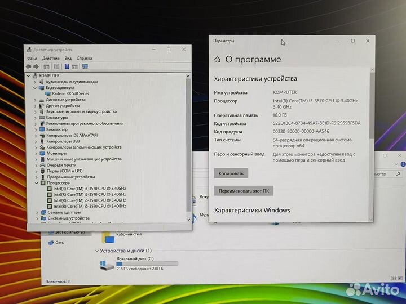Click the blue help icon in Explorer window
The width and height of the screenshot is (406, 304).
pos(403,164)
